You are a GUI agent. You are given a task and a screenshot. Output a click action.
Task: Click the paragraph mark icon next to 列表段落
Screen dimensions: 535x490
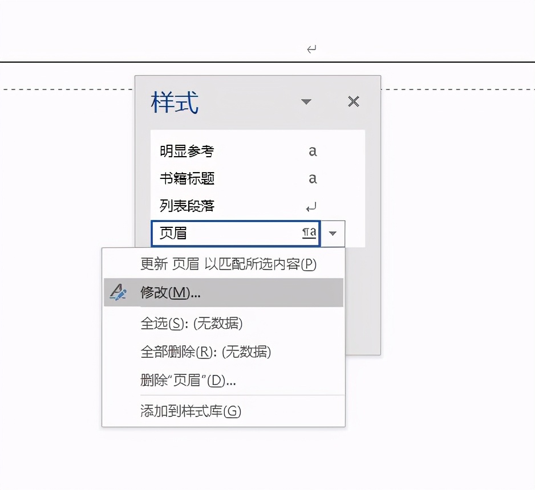coord(311,206)
